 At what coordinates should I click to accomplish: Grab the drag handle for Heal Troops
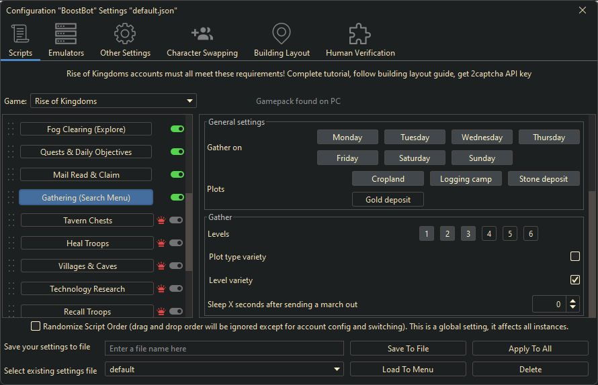click(x=11, y=243)
